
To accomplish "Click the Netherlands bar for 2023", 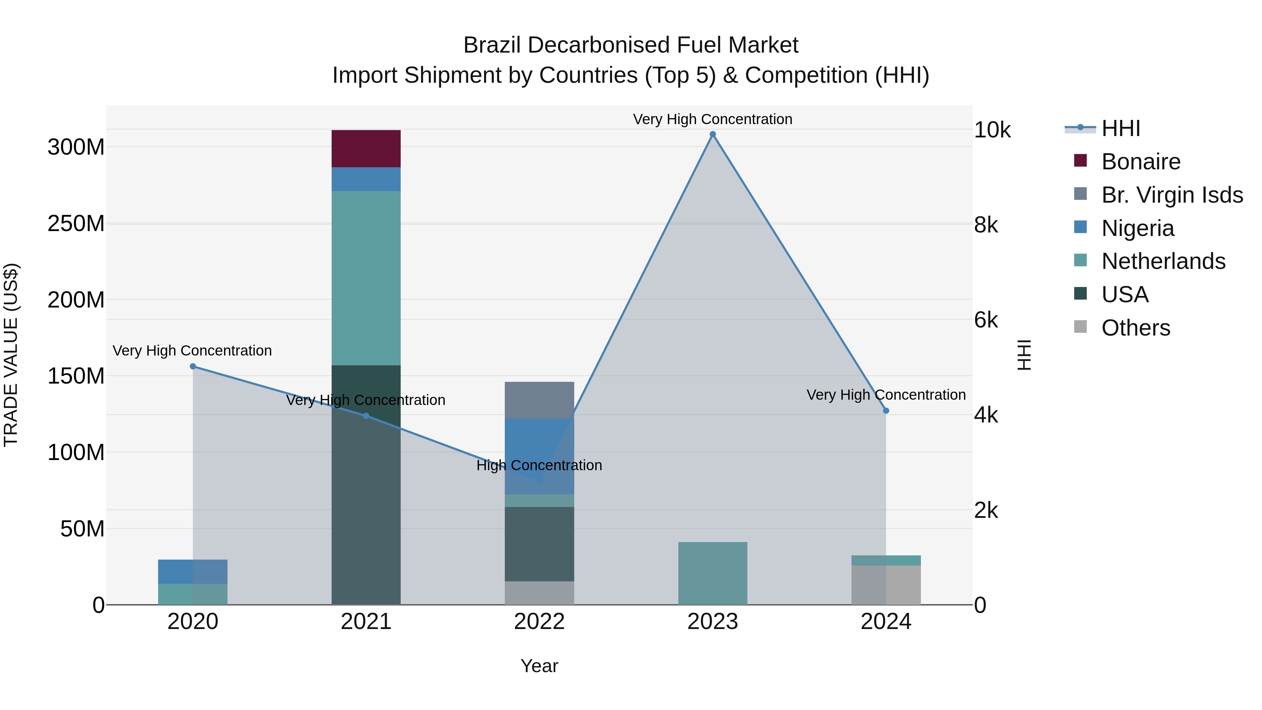I will click(x=713, y=573).
